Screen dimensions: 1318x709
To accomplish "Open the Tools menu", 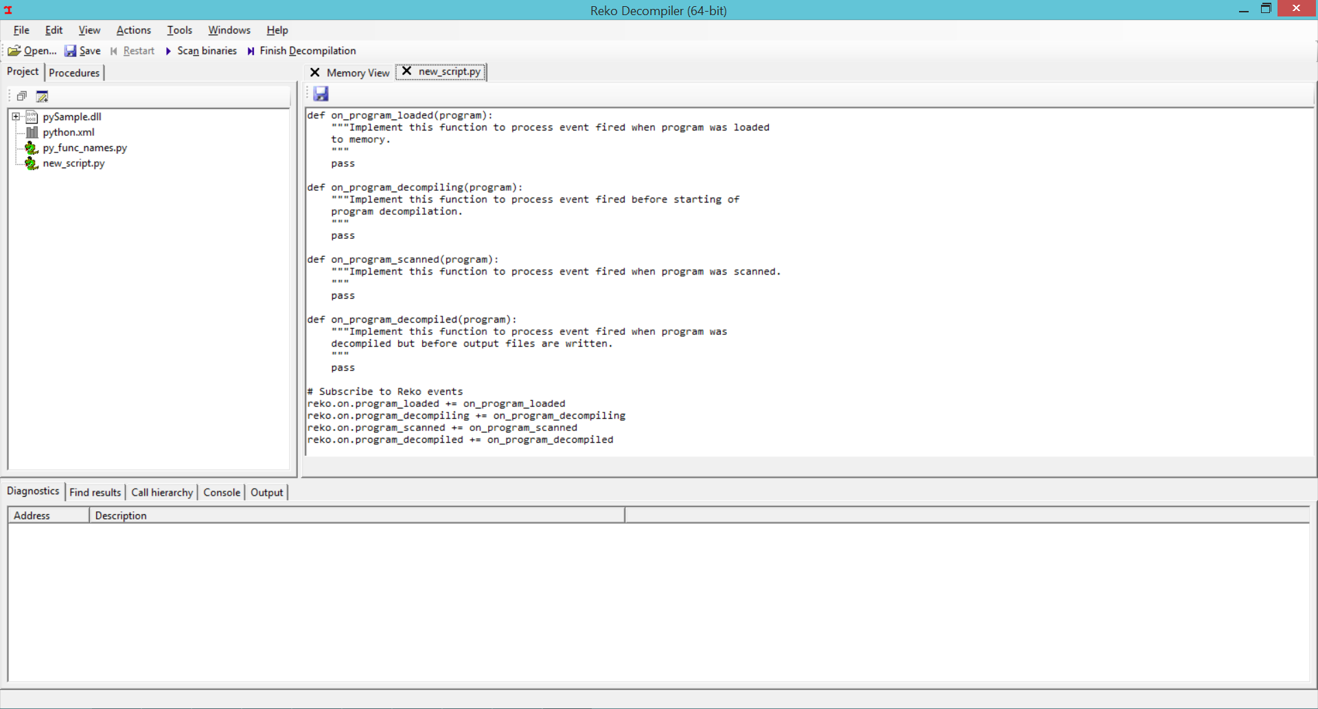I will pos(180,30).
